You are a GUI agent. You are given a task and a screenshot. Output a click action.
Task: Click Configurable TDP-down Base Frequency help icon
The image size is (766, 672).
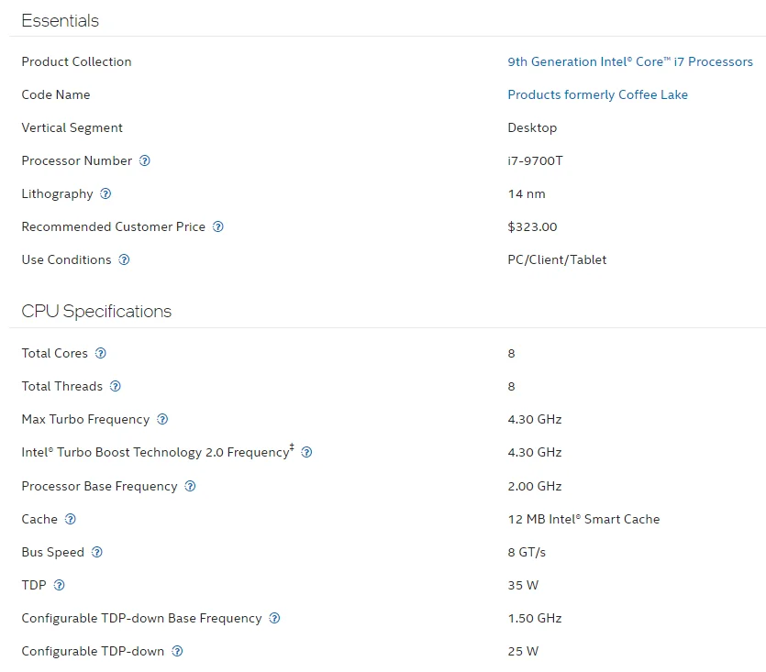click(x=274, y=618)
